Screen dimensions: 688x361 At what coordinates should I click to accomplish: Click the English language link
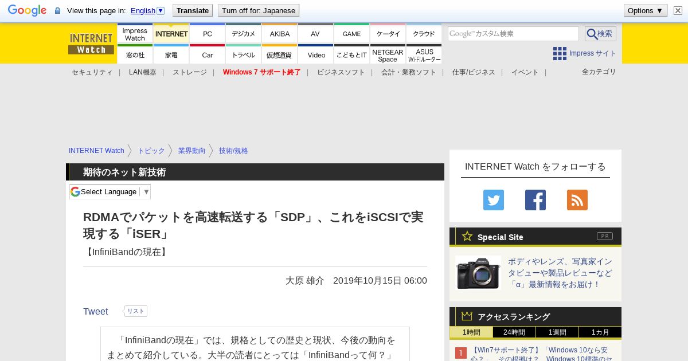coord(143,10)
